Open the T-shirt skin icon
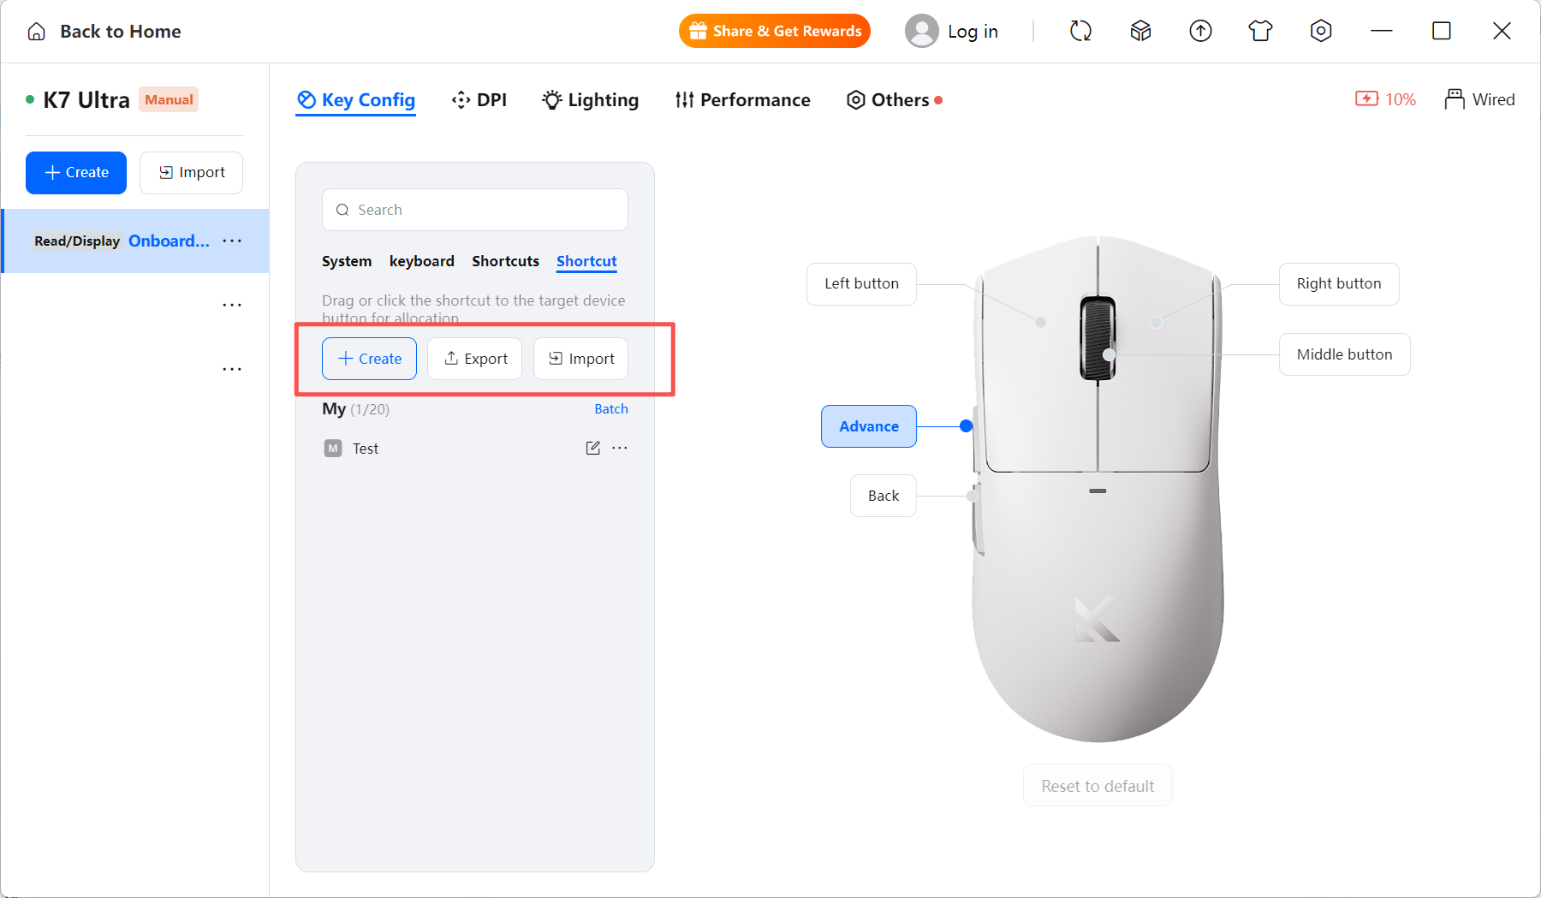The width and height of the screenshot is (1541, 898). [x=1260, y=32]
